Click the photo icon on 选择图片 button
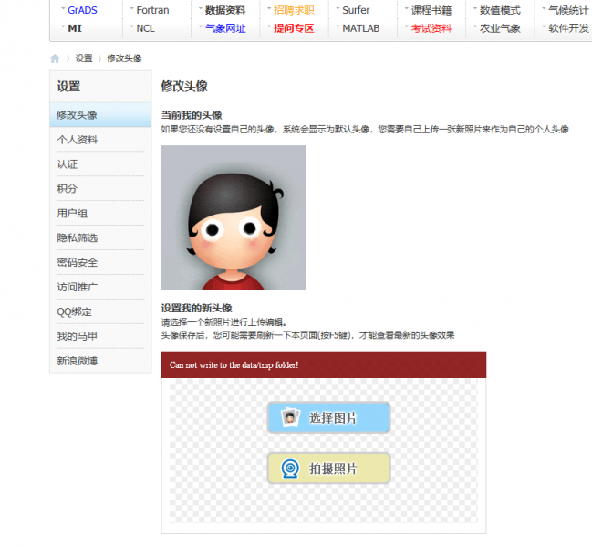 click(290, 417)
